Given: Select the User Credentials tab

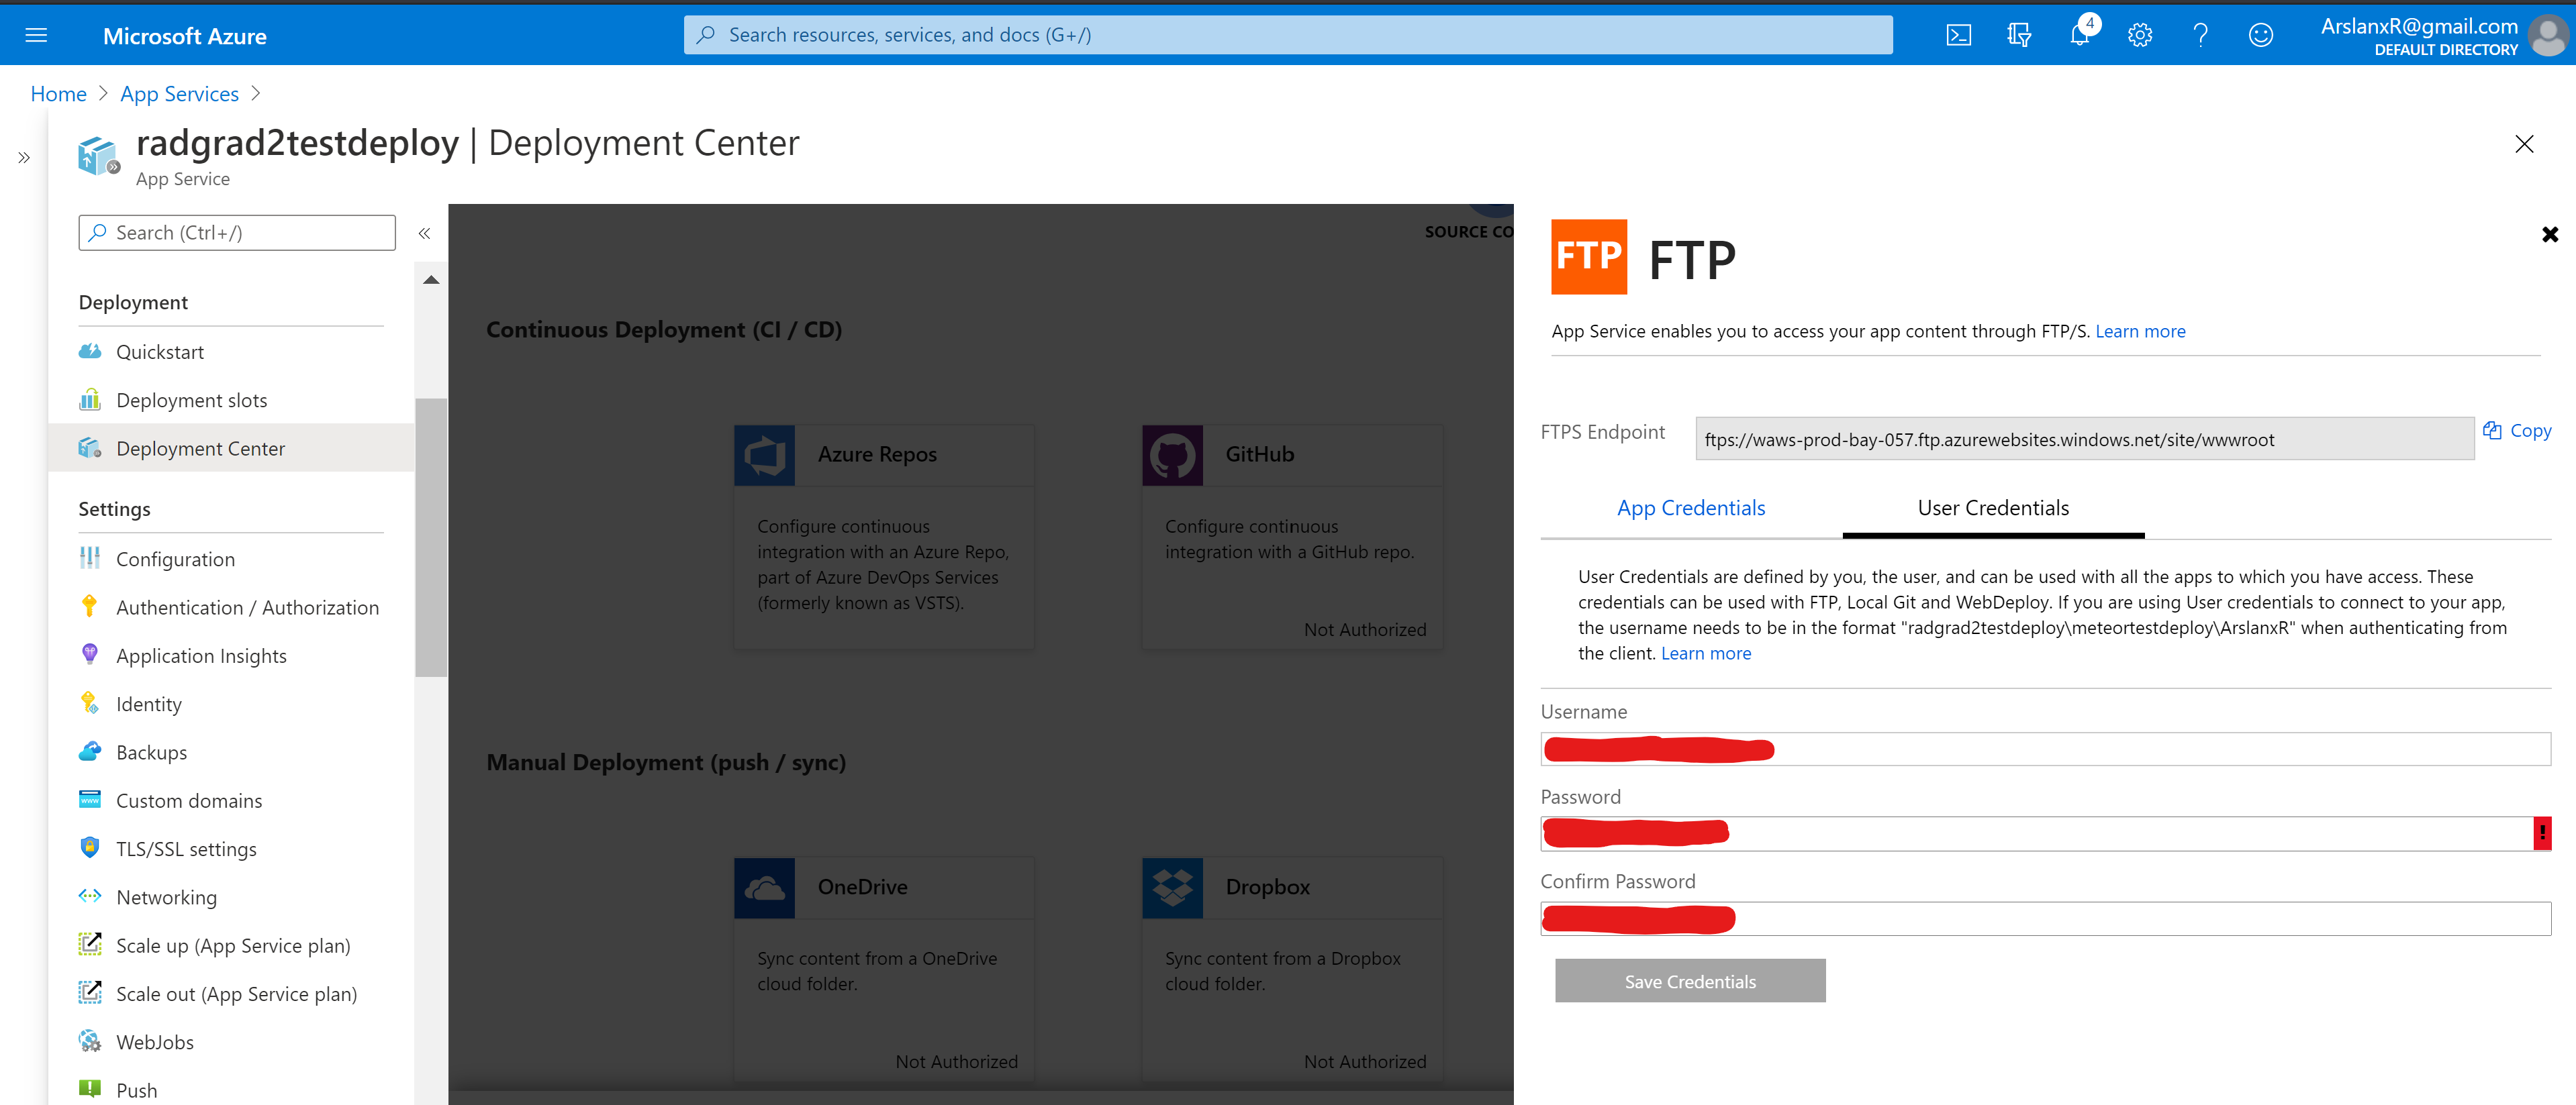Looking at the screenshot, I should point(1993,507).
